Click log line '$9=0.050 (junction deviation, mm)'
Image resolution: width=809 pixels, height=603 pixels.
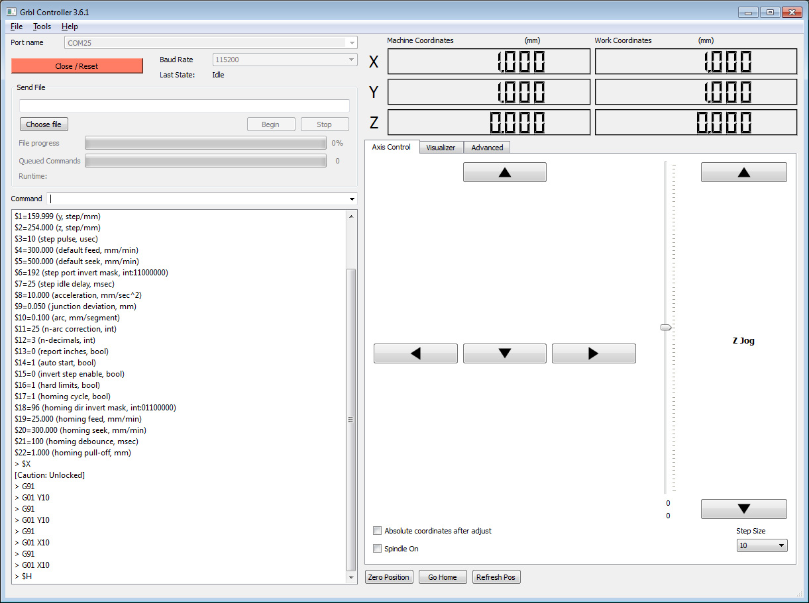[x=75, y=306]
